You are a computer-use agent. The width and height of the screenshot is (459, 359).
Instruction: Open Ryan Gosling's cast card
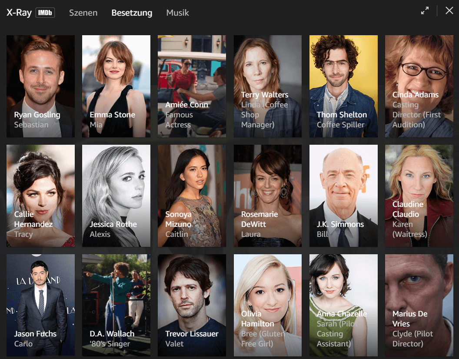(x=41, y=86)
